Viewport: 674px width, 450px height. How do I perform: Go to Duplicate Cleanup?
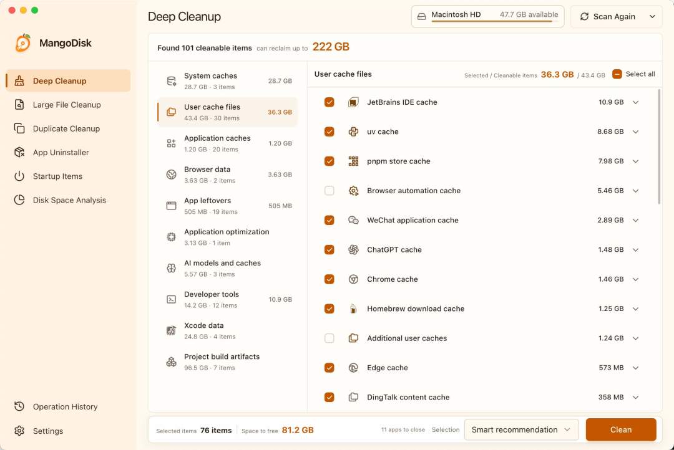69,128
